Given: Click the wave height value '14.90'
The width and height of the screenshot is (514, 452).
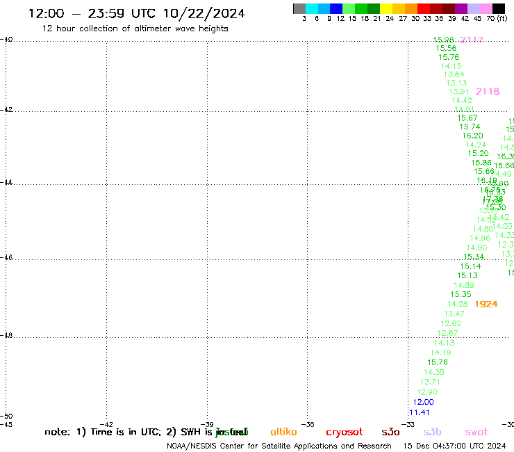Looking at the screenshot, I should coord(476,248).
